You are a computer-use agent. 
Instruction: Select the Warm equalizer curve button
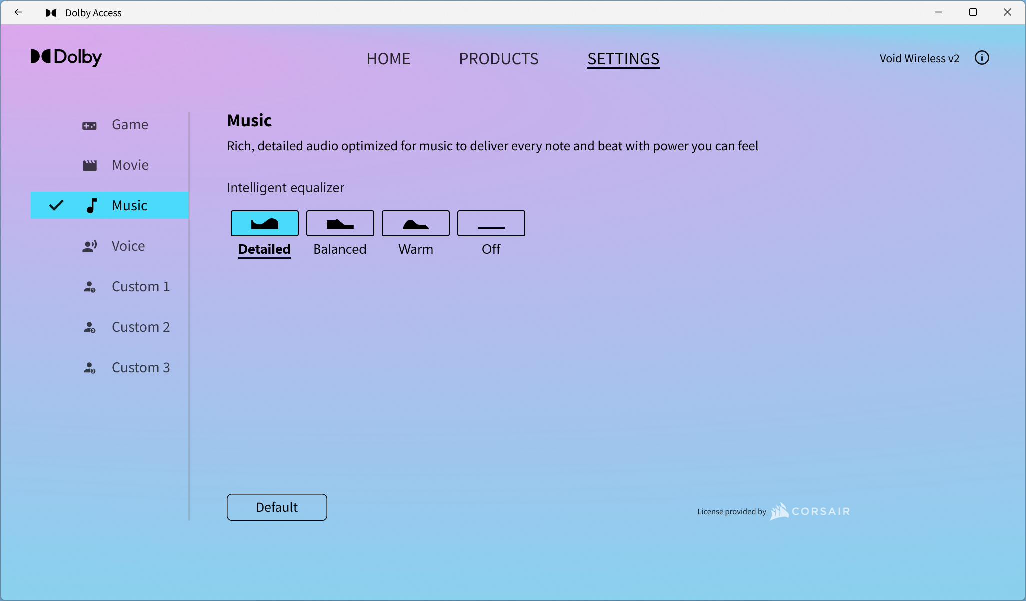point(416,223)
